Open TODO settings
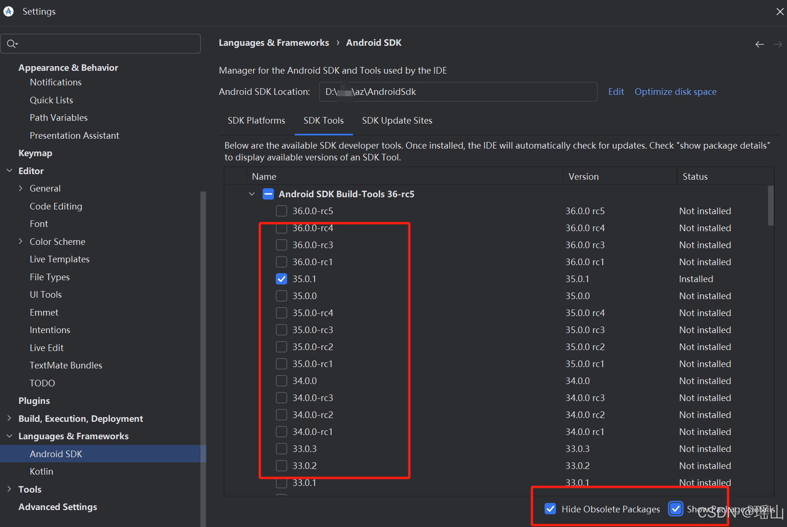This screenshot has height=527, width=787. click(42, 383)
